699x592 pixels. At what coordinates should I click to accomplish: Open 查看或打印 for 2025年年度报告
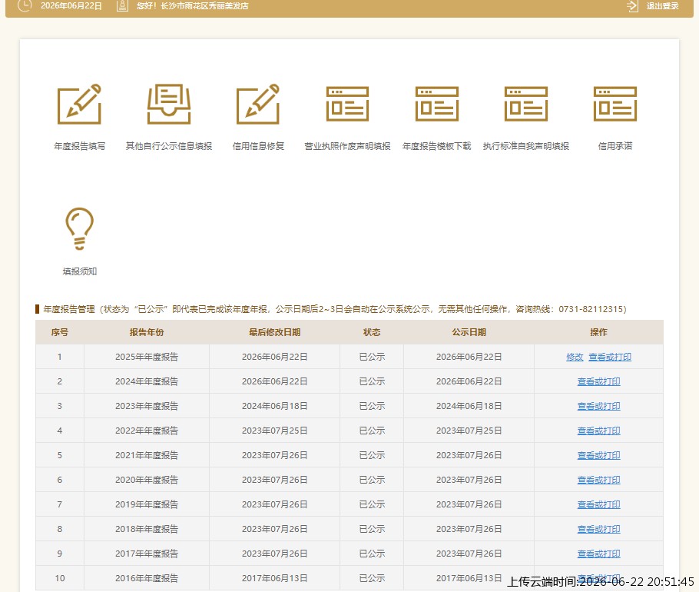coord(610,357)
